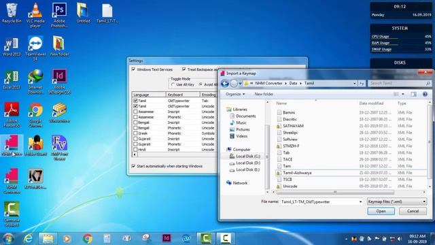Select Local Disk (D:) in navigation pane
Screen dimensions: 435x245
pyautogui.click(x=247, y=163)
